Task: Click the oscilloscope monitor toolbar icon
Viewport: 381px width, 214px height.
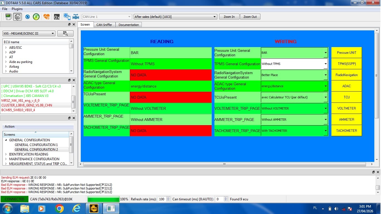Action: (x=8, y=17)
